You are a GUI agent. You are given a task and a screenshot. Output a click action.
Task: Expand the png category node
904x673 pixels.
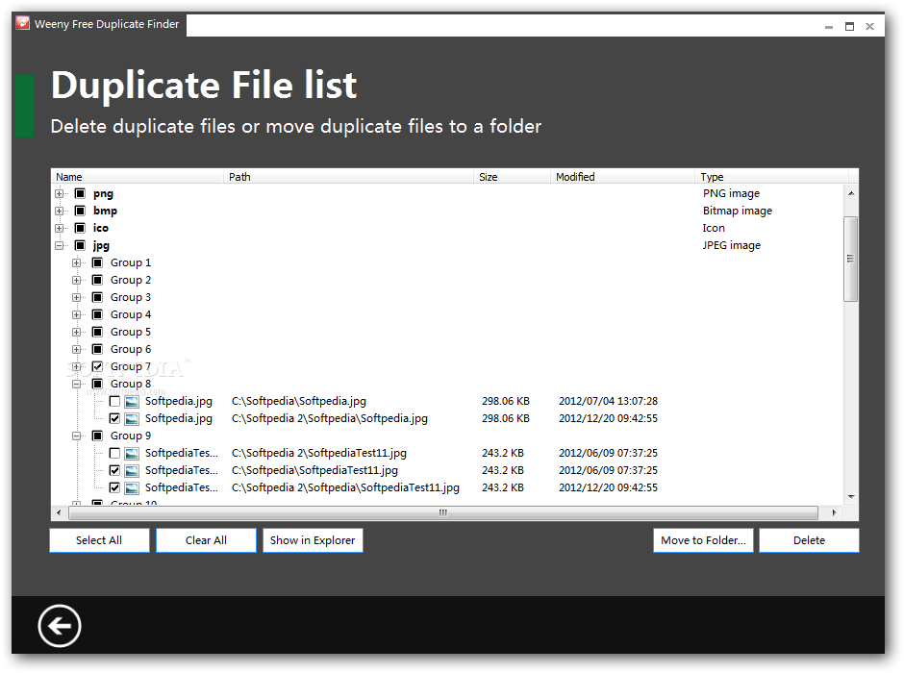coord(60,193)
